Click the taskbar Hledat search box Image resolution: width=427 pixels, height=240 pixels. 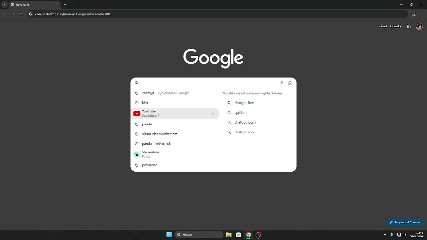199,235
